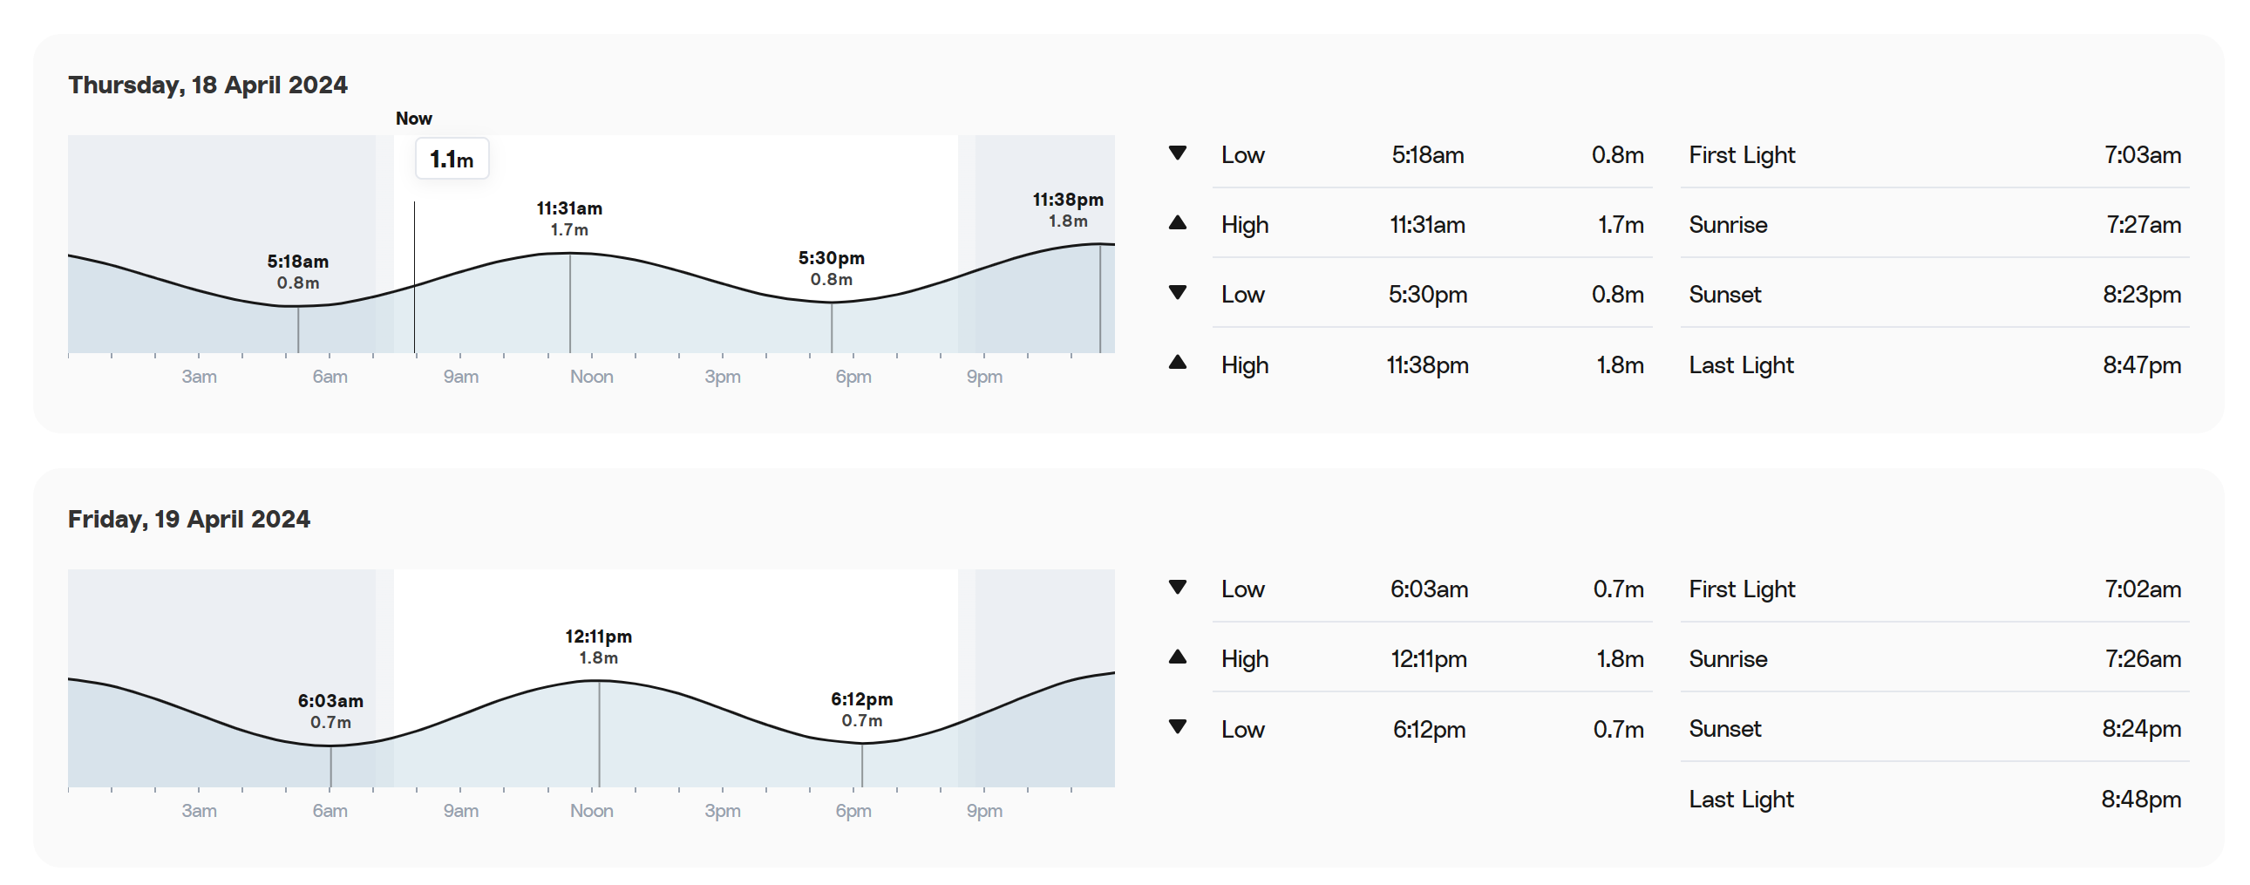
Task: Select the 5:18am 0.8m label on Thursday's chart
Action: (x=298, y=272)
